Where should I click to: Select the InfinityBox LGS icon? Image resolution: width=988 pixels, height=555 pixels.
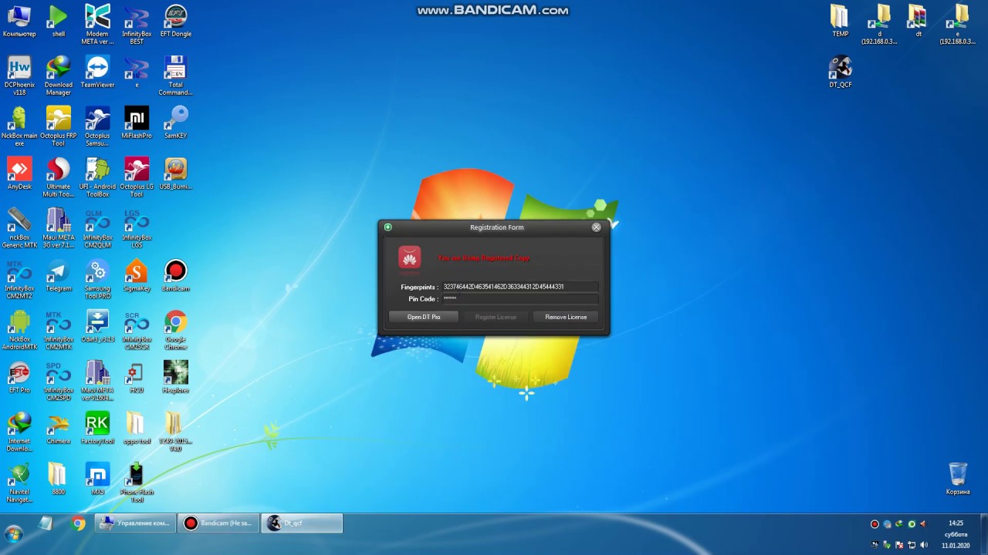click(137, 228)
